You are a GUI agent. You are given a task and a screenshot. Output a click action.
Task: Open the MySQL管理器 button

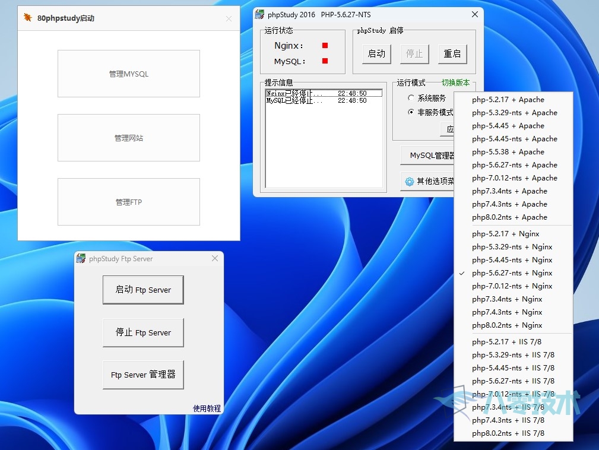[x=427, y=156]
